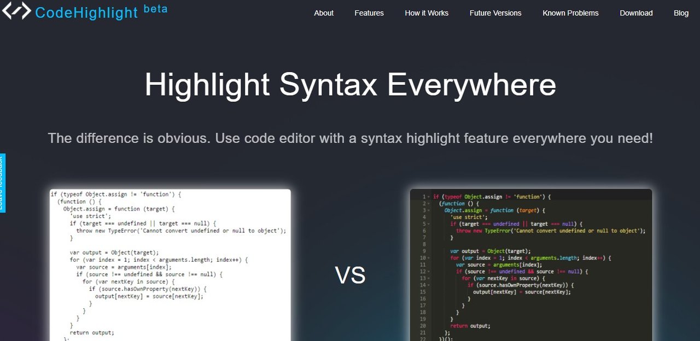Visit the Blog link

coord(681,13)
